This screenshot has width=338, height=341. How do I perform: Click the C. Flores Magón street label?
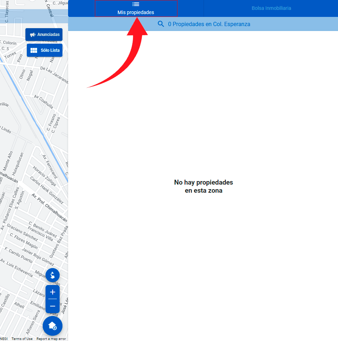pos(24,241)
